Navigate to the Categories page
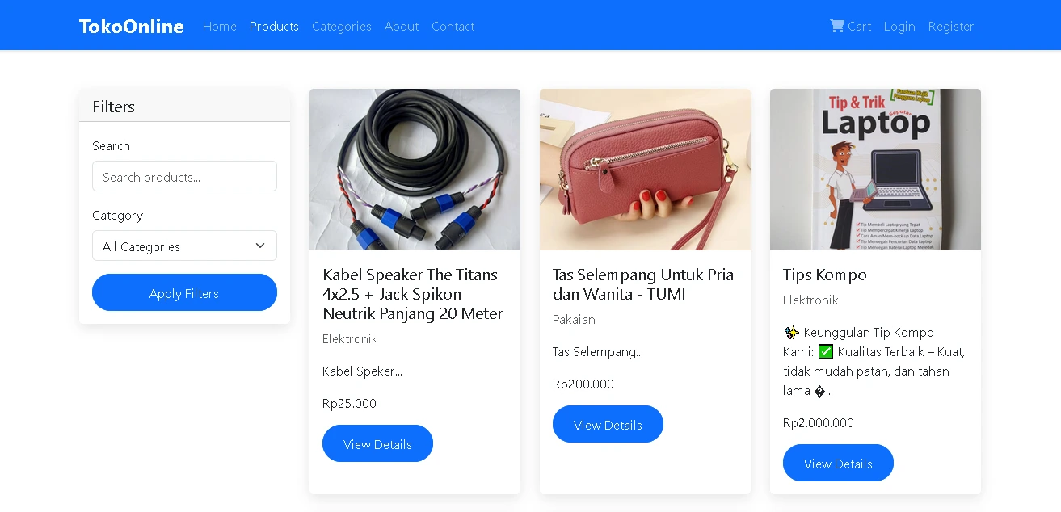Viewport: 1061px width, 512px height. tap(341, 27)
